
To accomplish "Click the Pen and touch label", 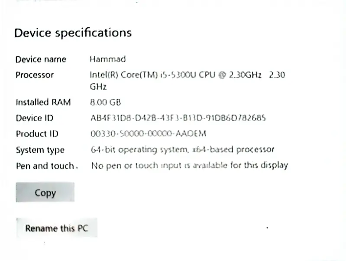I will (46, 166).
